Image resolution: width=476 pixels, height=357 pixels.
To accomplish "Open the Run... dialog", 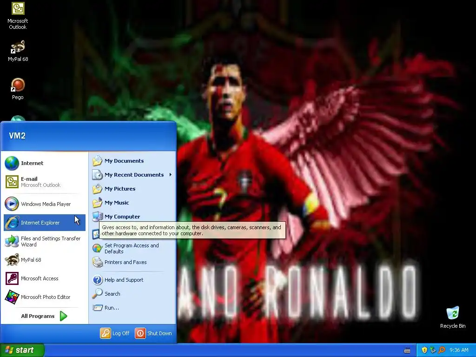I will [x=132, y=308].
